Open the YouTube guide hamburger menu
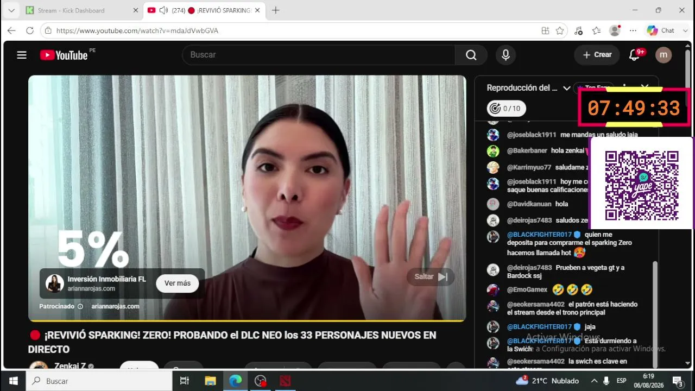Viewport: 695px width, 391px height. pos(22,55)
